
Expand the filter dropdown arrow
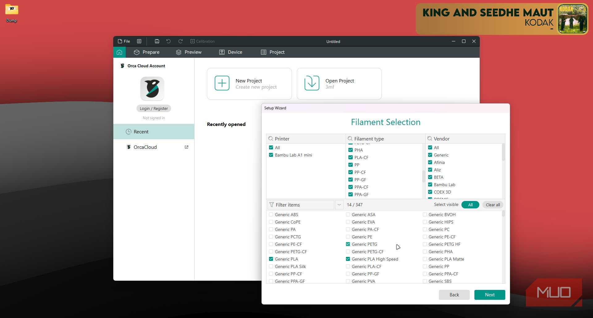339,205
